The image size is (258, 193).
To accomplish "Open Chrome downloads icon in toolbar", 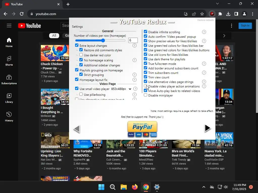I will pyautogui.click(x=228, y=14).
